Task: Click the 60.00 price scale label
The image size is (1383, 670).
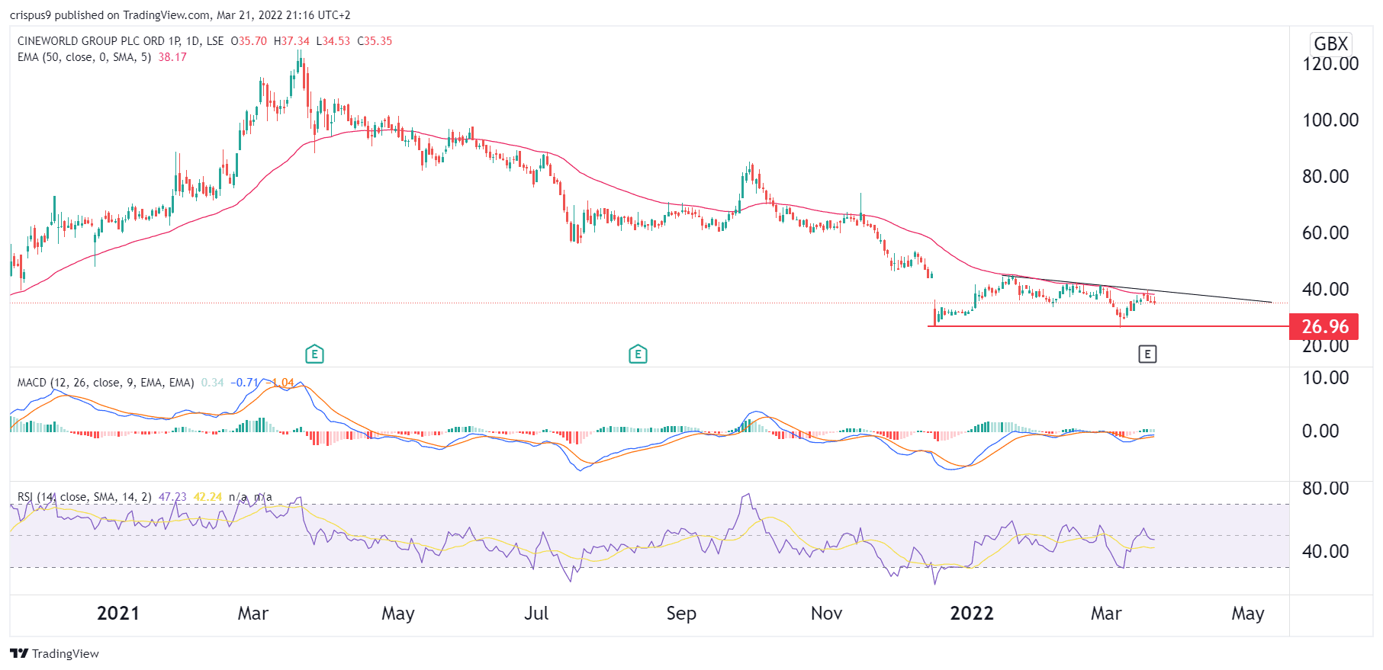Action: tap(1325, 232)
